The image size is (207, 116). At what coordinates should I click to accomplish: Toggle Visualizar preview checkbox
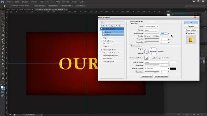click(187, 33)
